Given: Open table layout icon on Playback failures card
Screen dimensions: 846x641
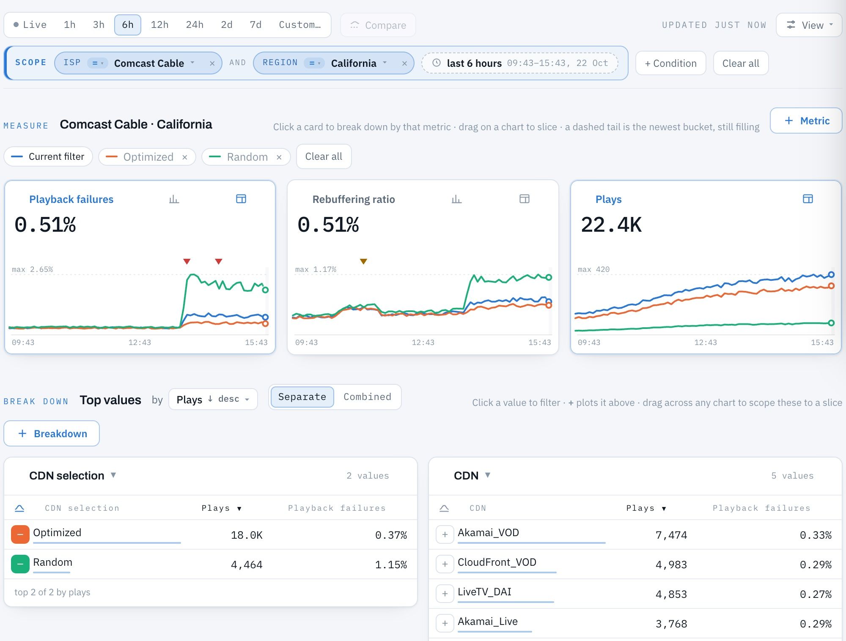Looking at the screenshot, I should coord(241,199).
